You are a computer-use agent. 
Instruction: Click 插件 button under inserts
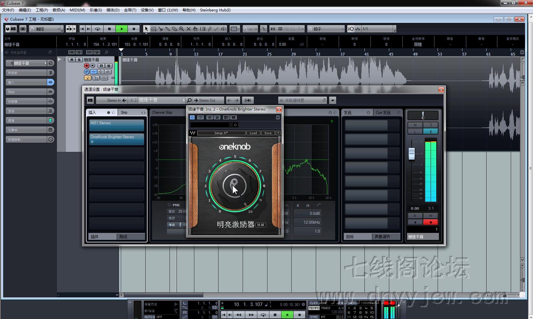(102, 237)
